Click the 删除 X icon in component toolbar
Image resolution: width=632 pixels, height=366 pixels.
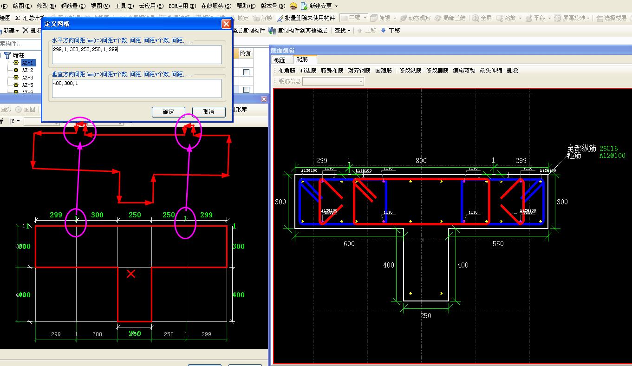pyautogui.click(x=26, y=30)
